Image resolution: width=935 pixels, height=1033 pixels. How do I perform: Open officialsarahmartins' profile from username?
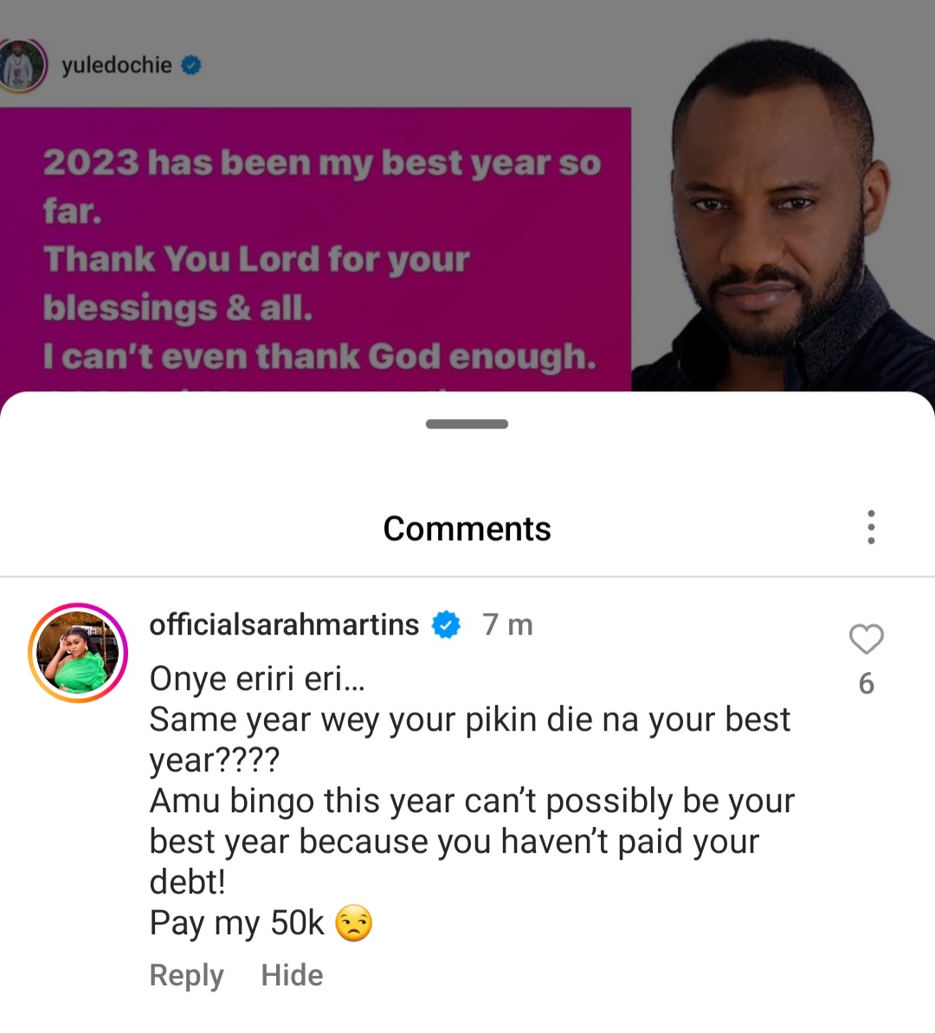[284, 624]
